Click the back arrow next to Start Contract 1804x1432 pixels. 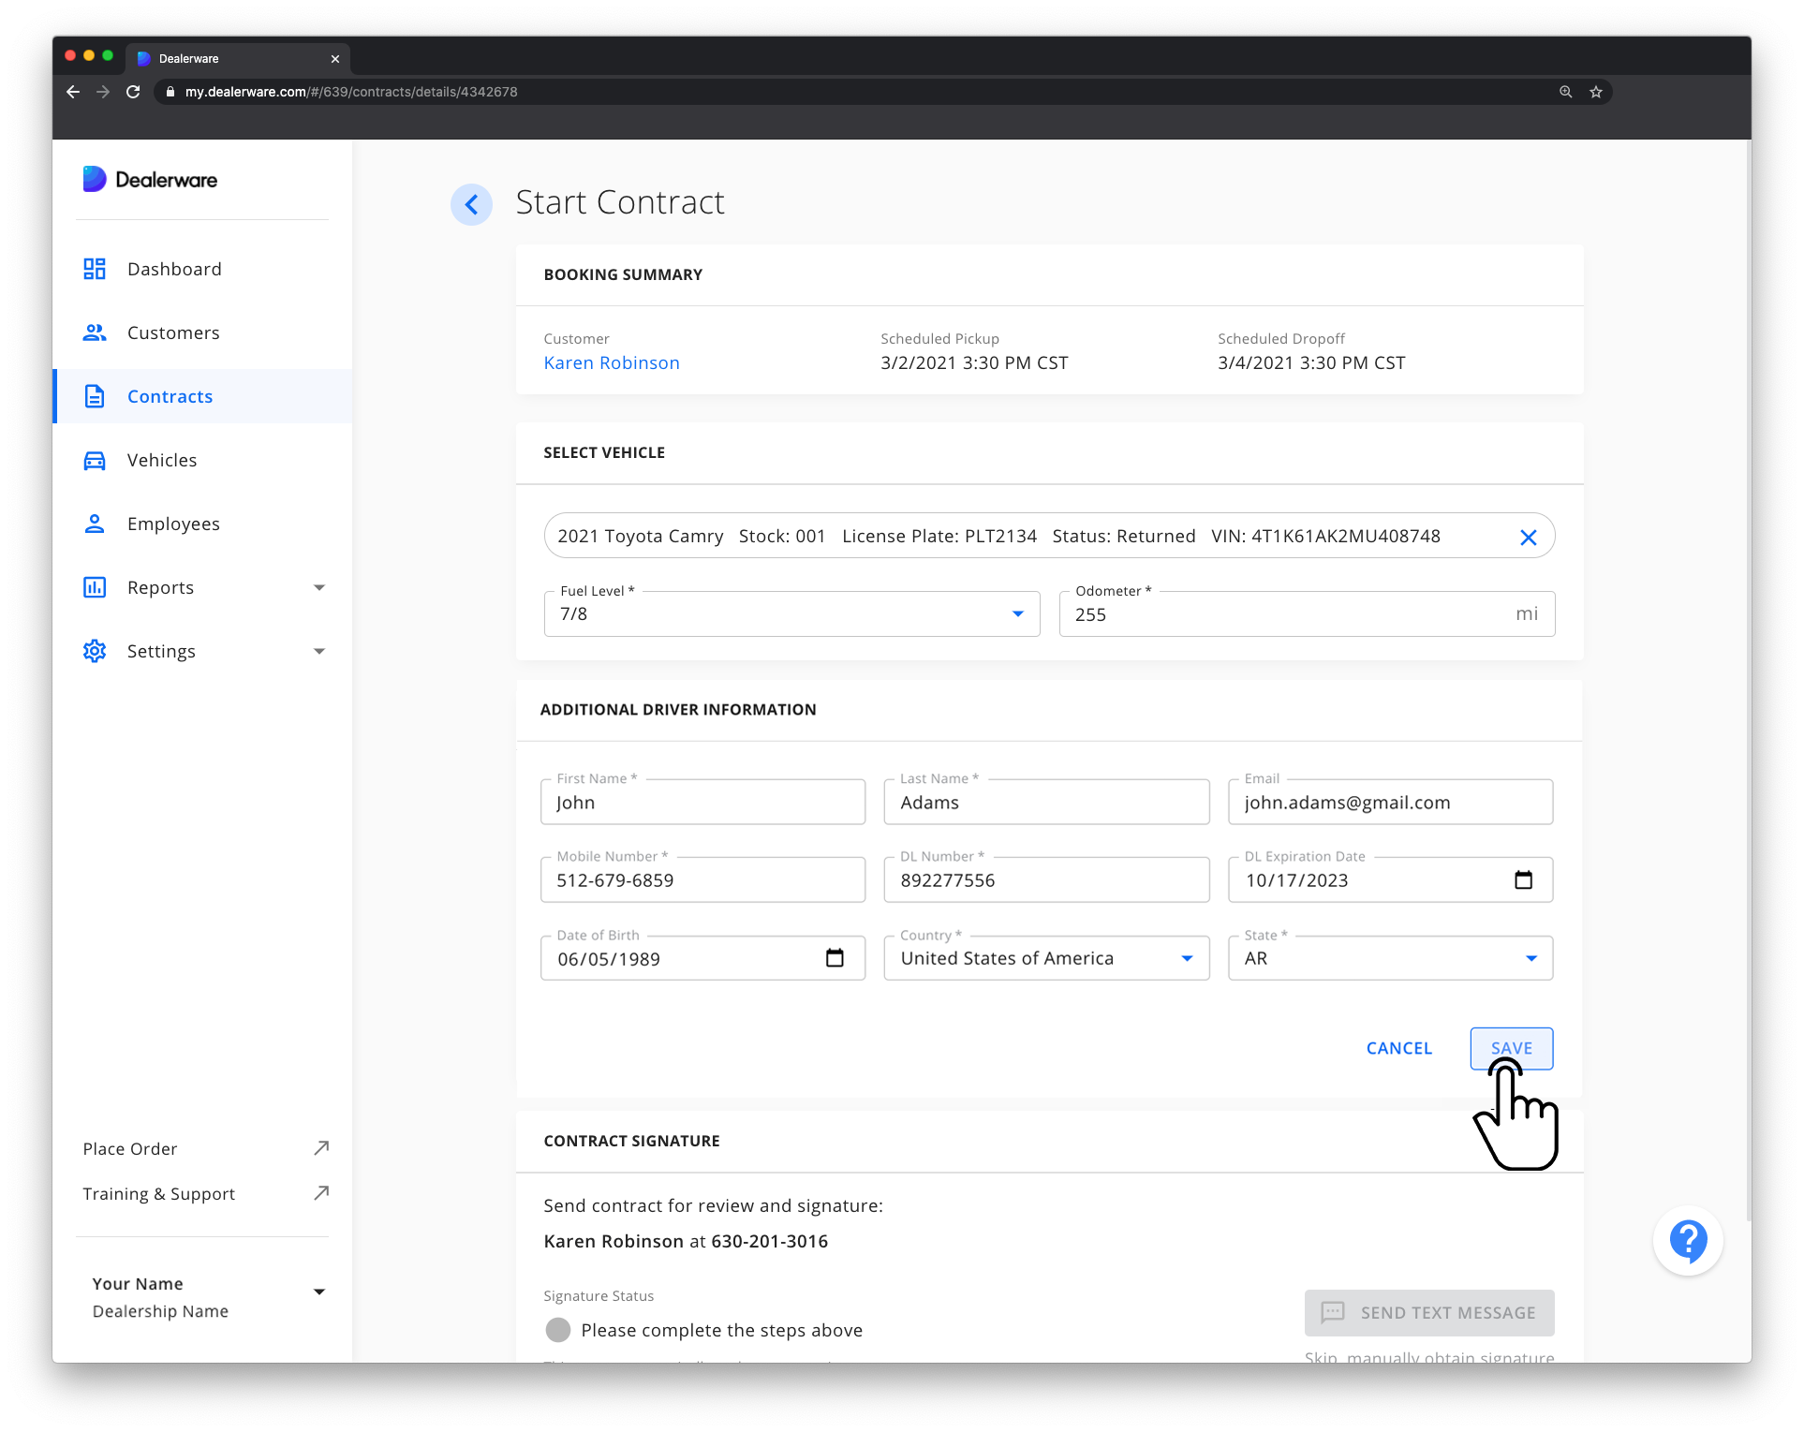pos(471,204)
